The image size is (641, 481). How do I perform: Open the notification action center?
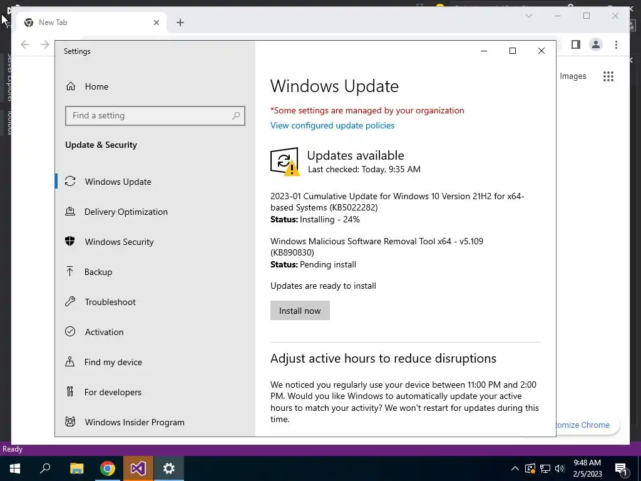(x=622, y=469)
